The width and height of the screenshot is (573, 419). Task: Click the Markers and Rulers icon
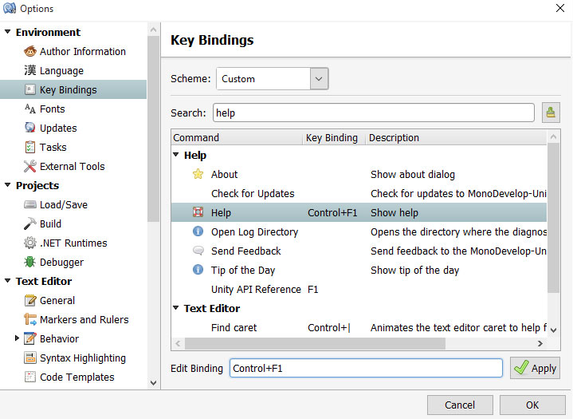[x=30, y=319]
